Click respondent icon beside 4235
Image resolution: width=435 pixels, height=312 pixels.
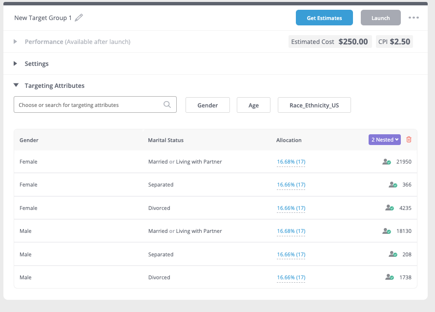390,208
